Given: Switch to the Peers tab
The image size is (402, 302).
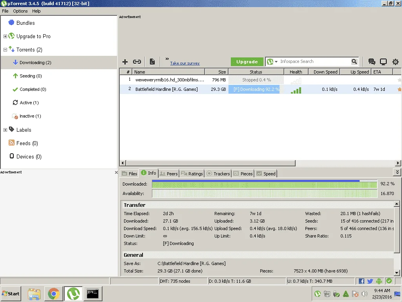Looking at the screenshot, I should 169,173.
